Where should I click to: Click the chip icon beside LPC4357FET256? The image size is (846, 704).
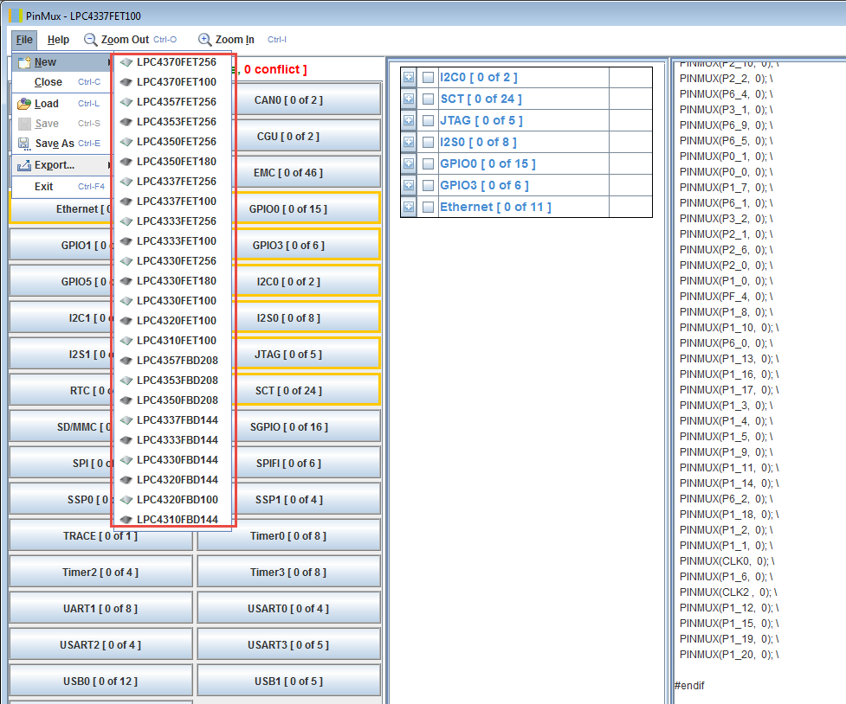click(126, 102)
